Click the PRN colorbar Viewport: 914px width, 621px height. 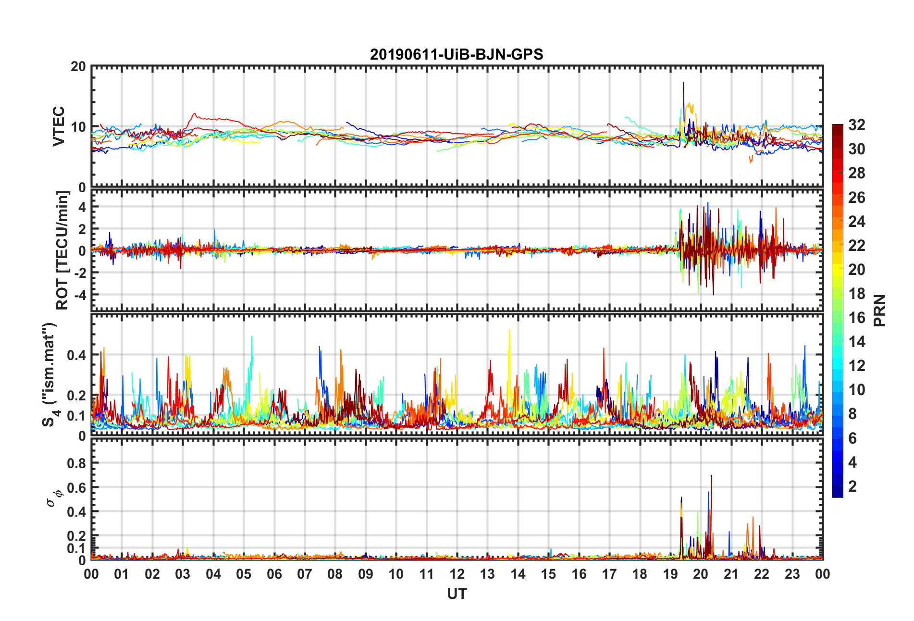837,311
